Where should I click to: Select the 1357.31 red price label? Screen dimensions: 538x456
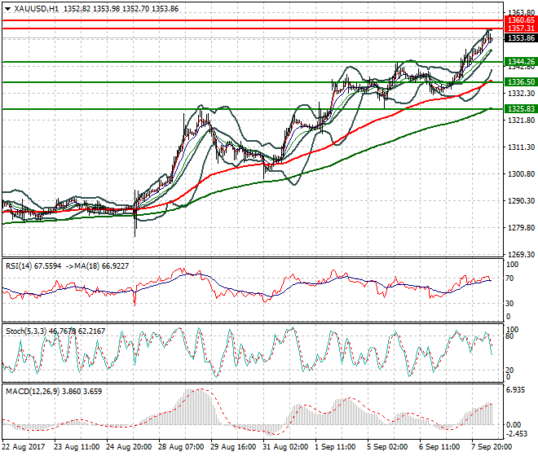pos(521,28)
